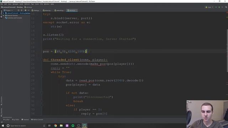This screenshot has width=228, height=128.
Task: Toggle the Favorites side tool window button
Action: pyautogui.click(x=1, y=112)
